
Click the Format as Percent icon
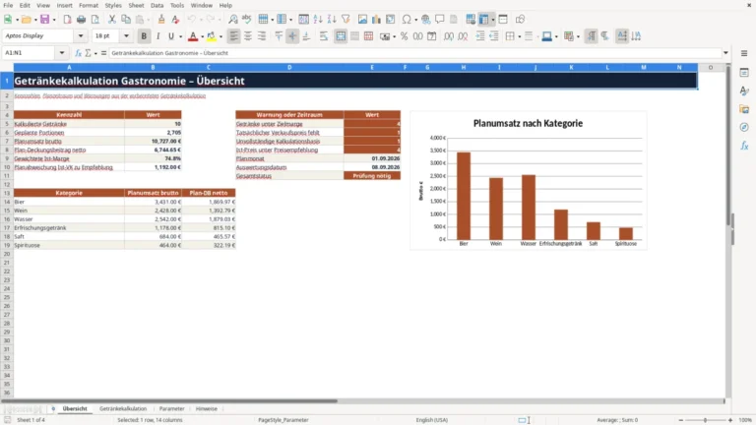click(x=404, y=36)
